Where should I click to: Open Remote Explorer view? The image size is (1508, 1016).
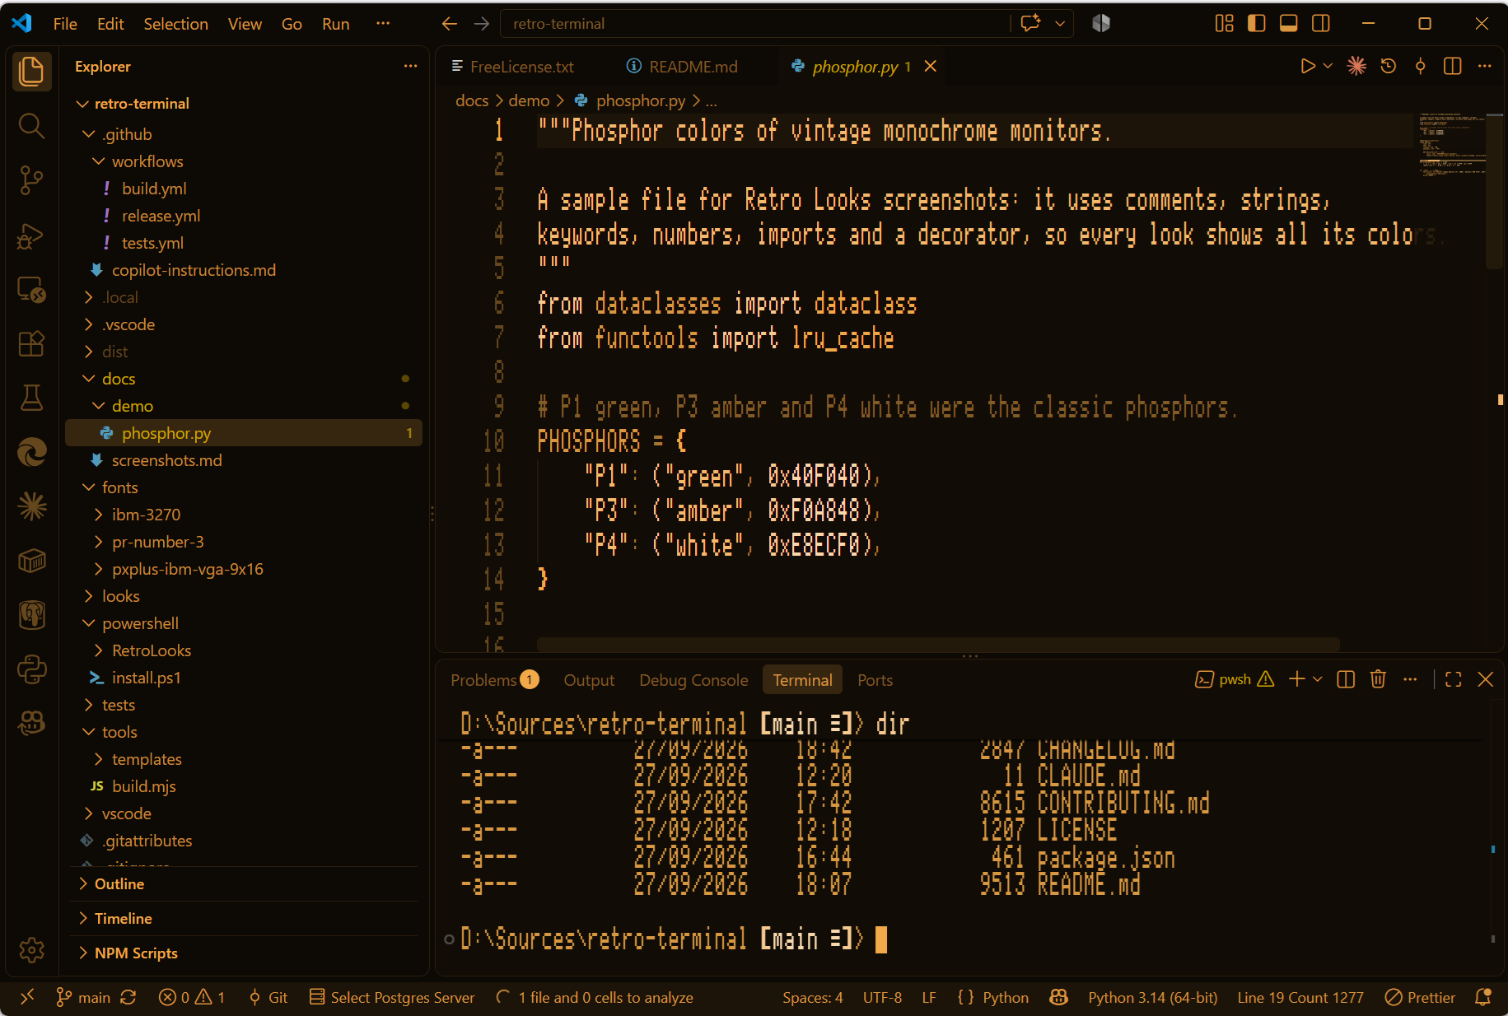[x=31, y=289]
